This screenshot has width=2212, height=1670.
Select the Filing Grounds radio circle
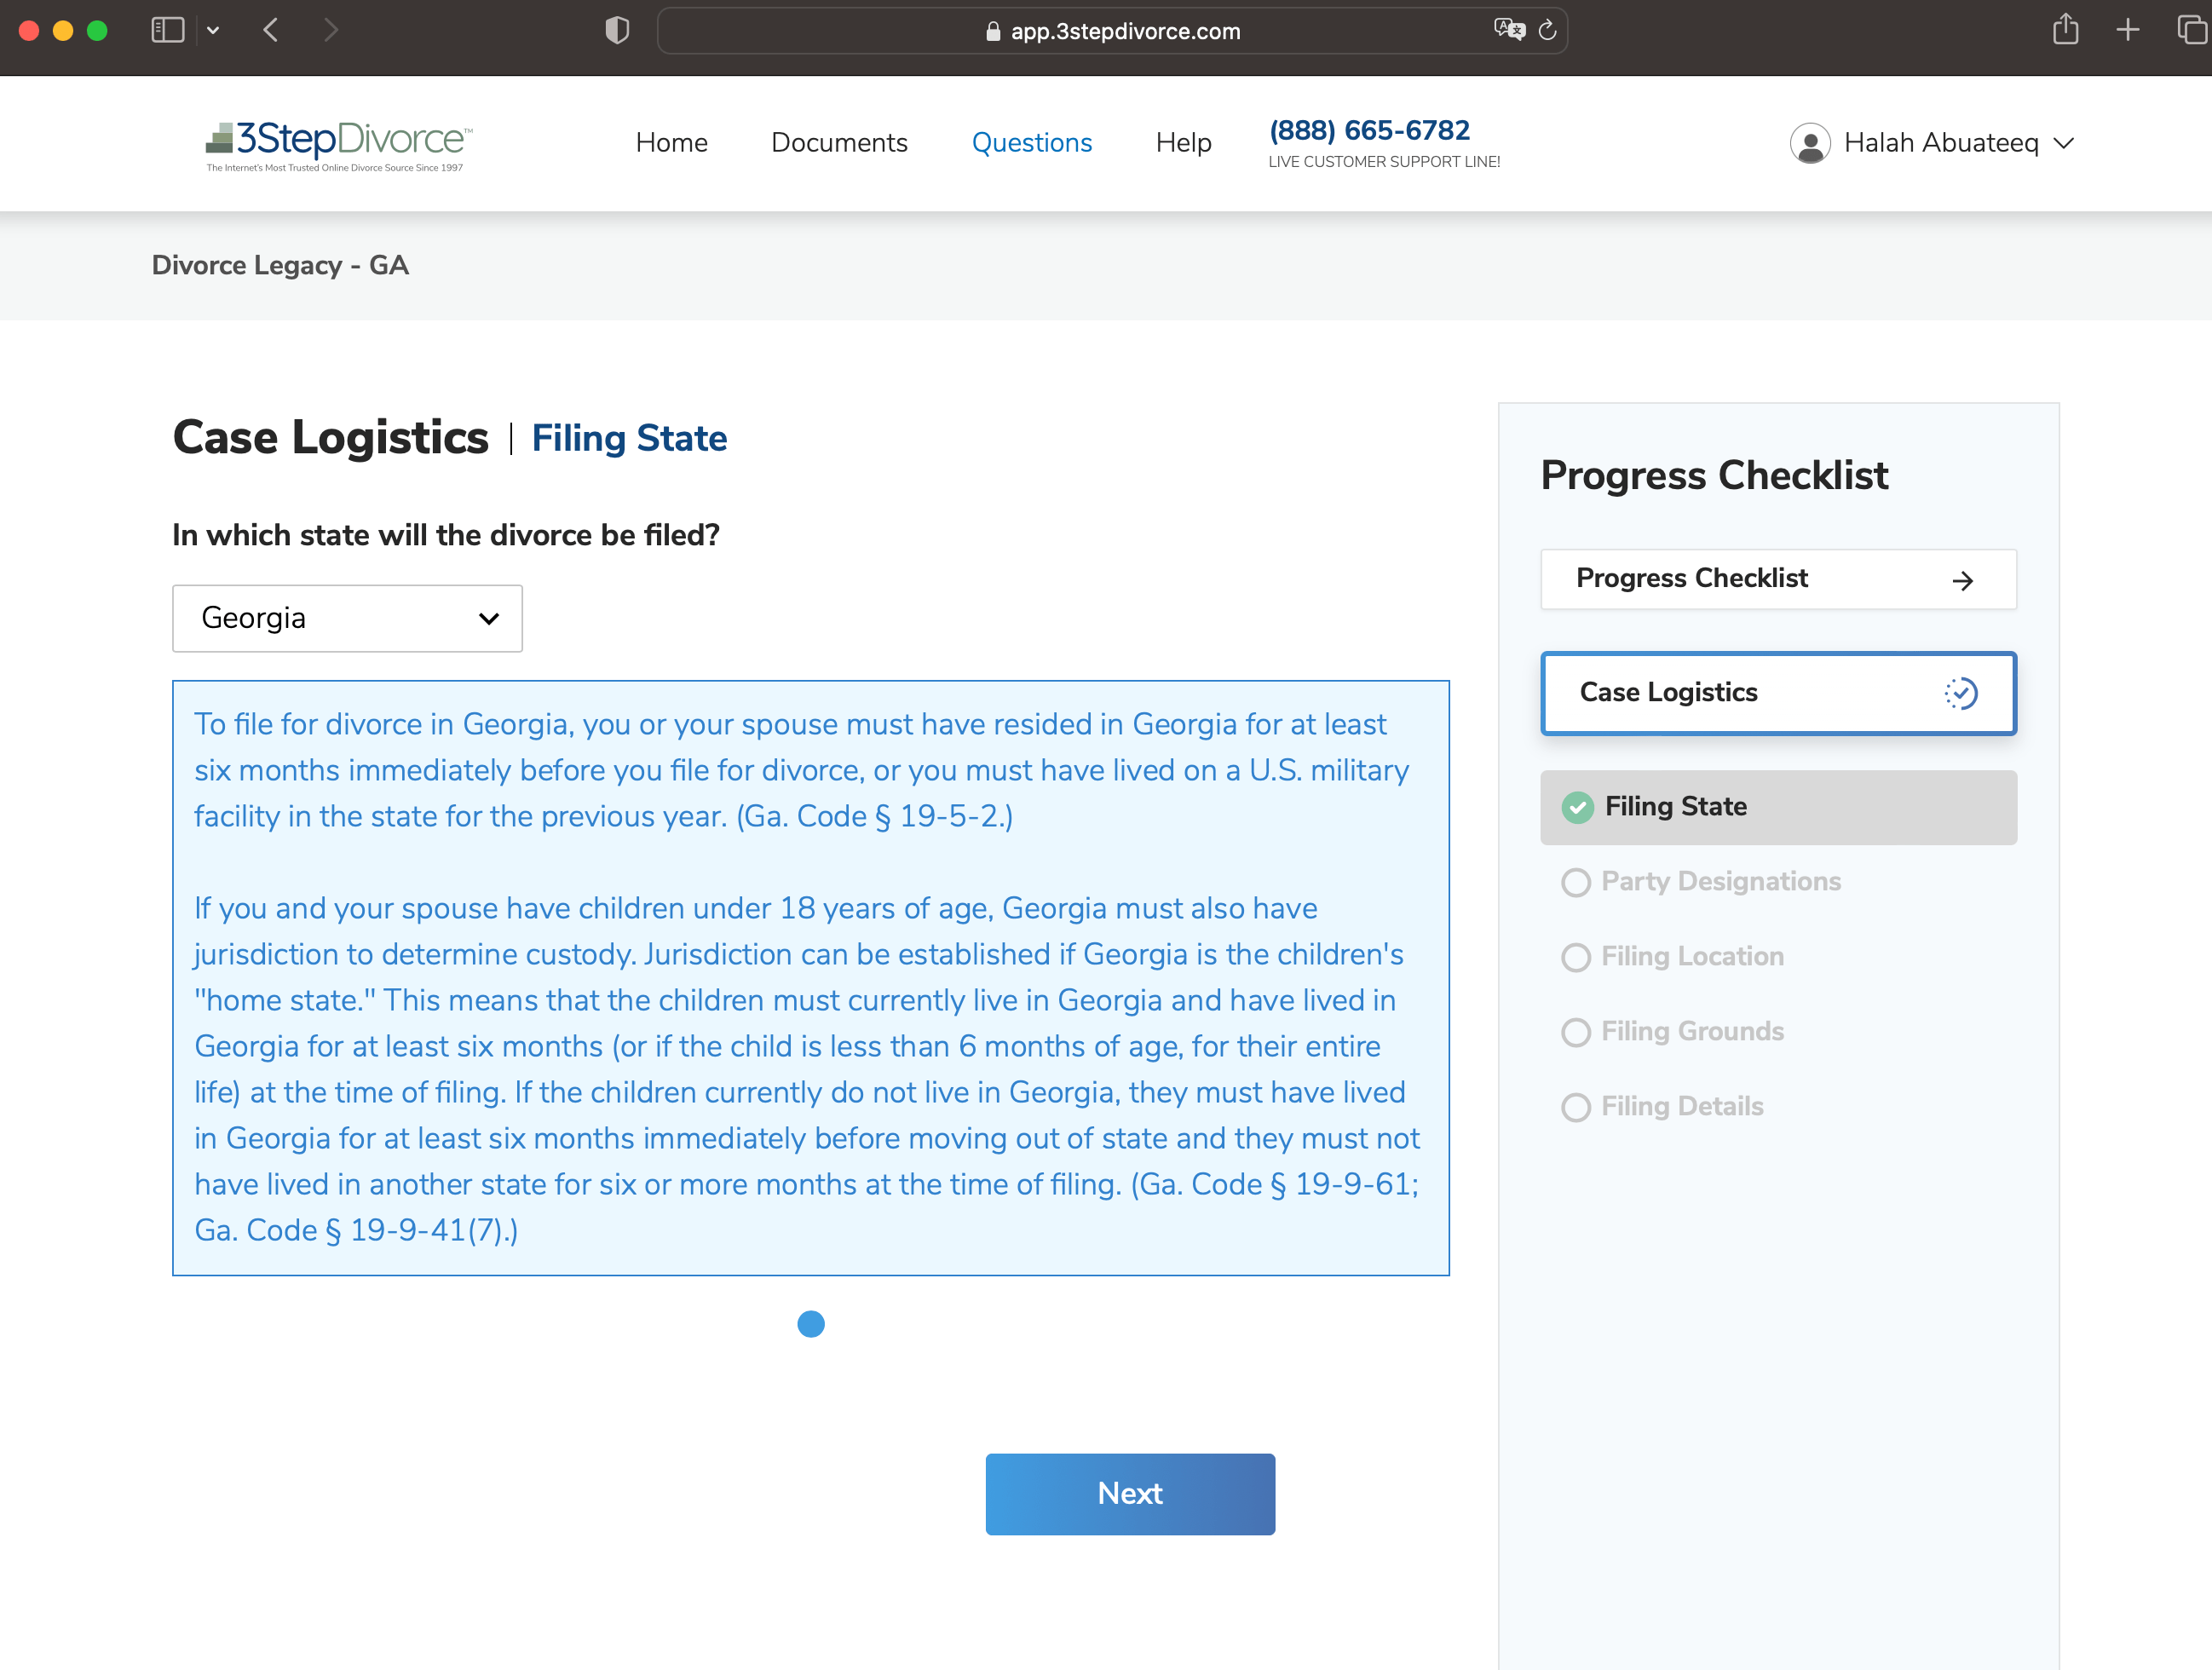[x=1576, y=1032]
